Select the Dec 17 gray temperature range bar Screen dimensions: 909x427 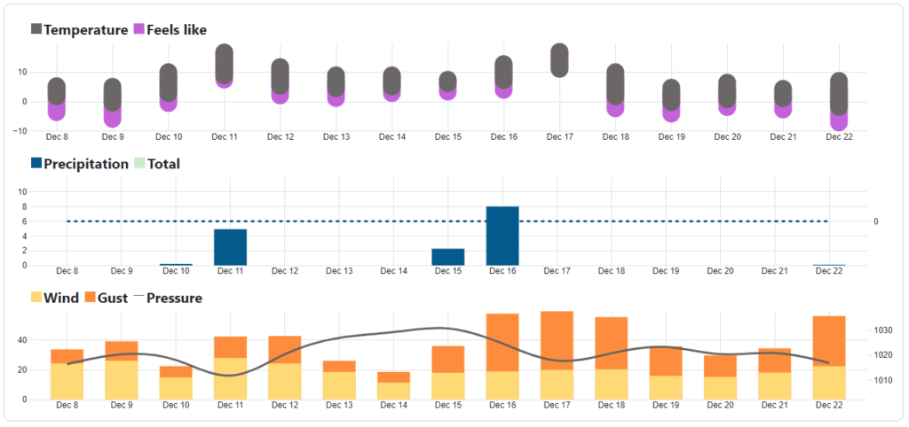(x=559, y=60)
